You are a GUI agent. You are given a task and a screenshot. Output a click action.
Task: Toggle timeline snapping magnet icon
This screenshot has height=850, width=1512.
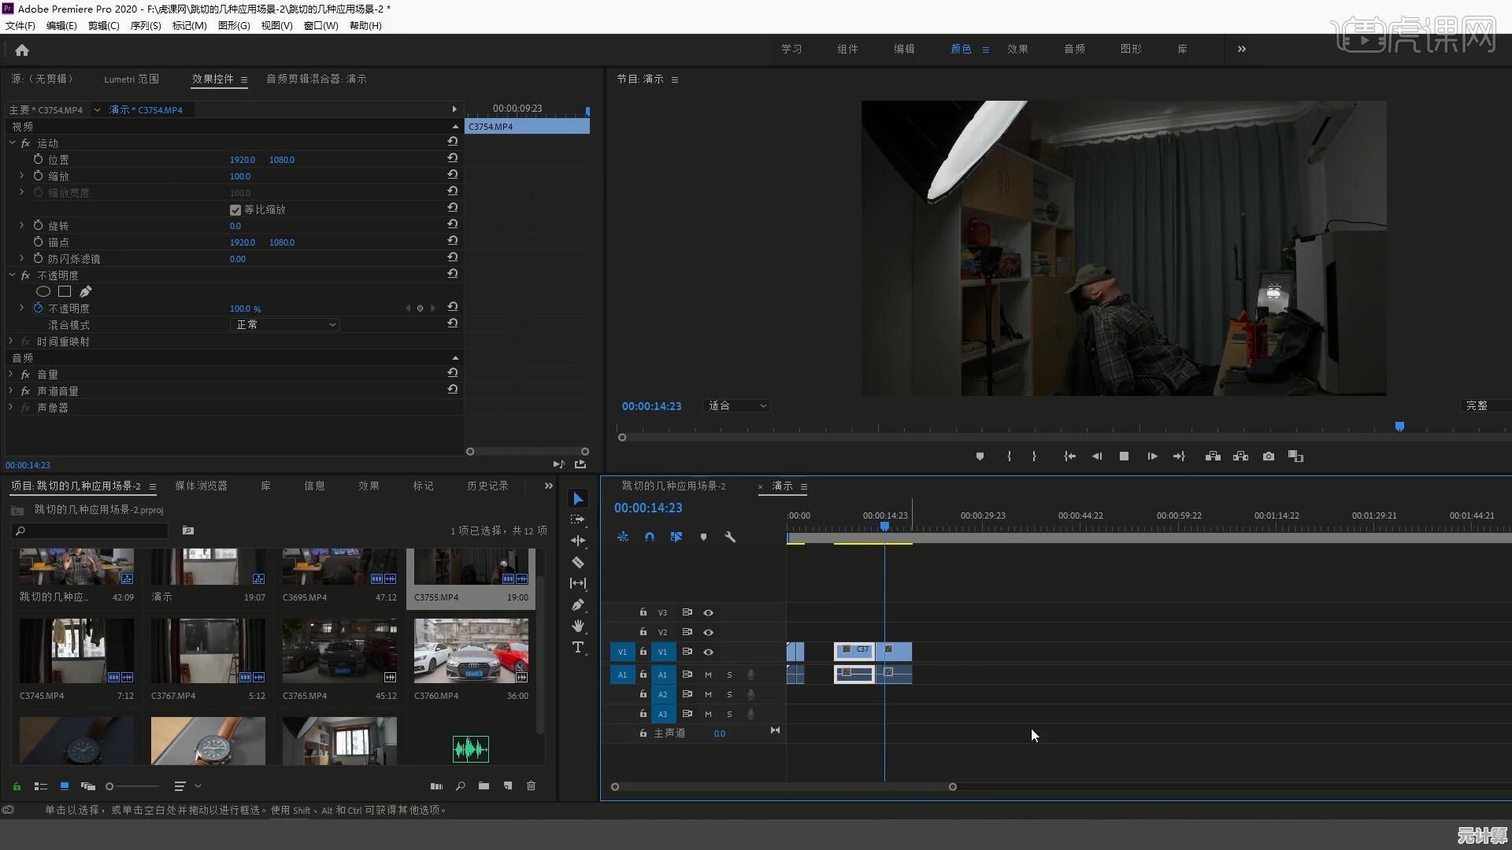click(x=649, y=537)
